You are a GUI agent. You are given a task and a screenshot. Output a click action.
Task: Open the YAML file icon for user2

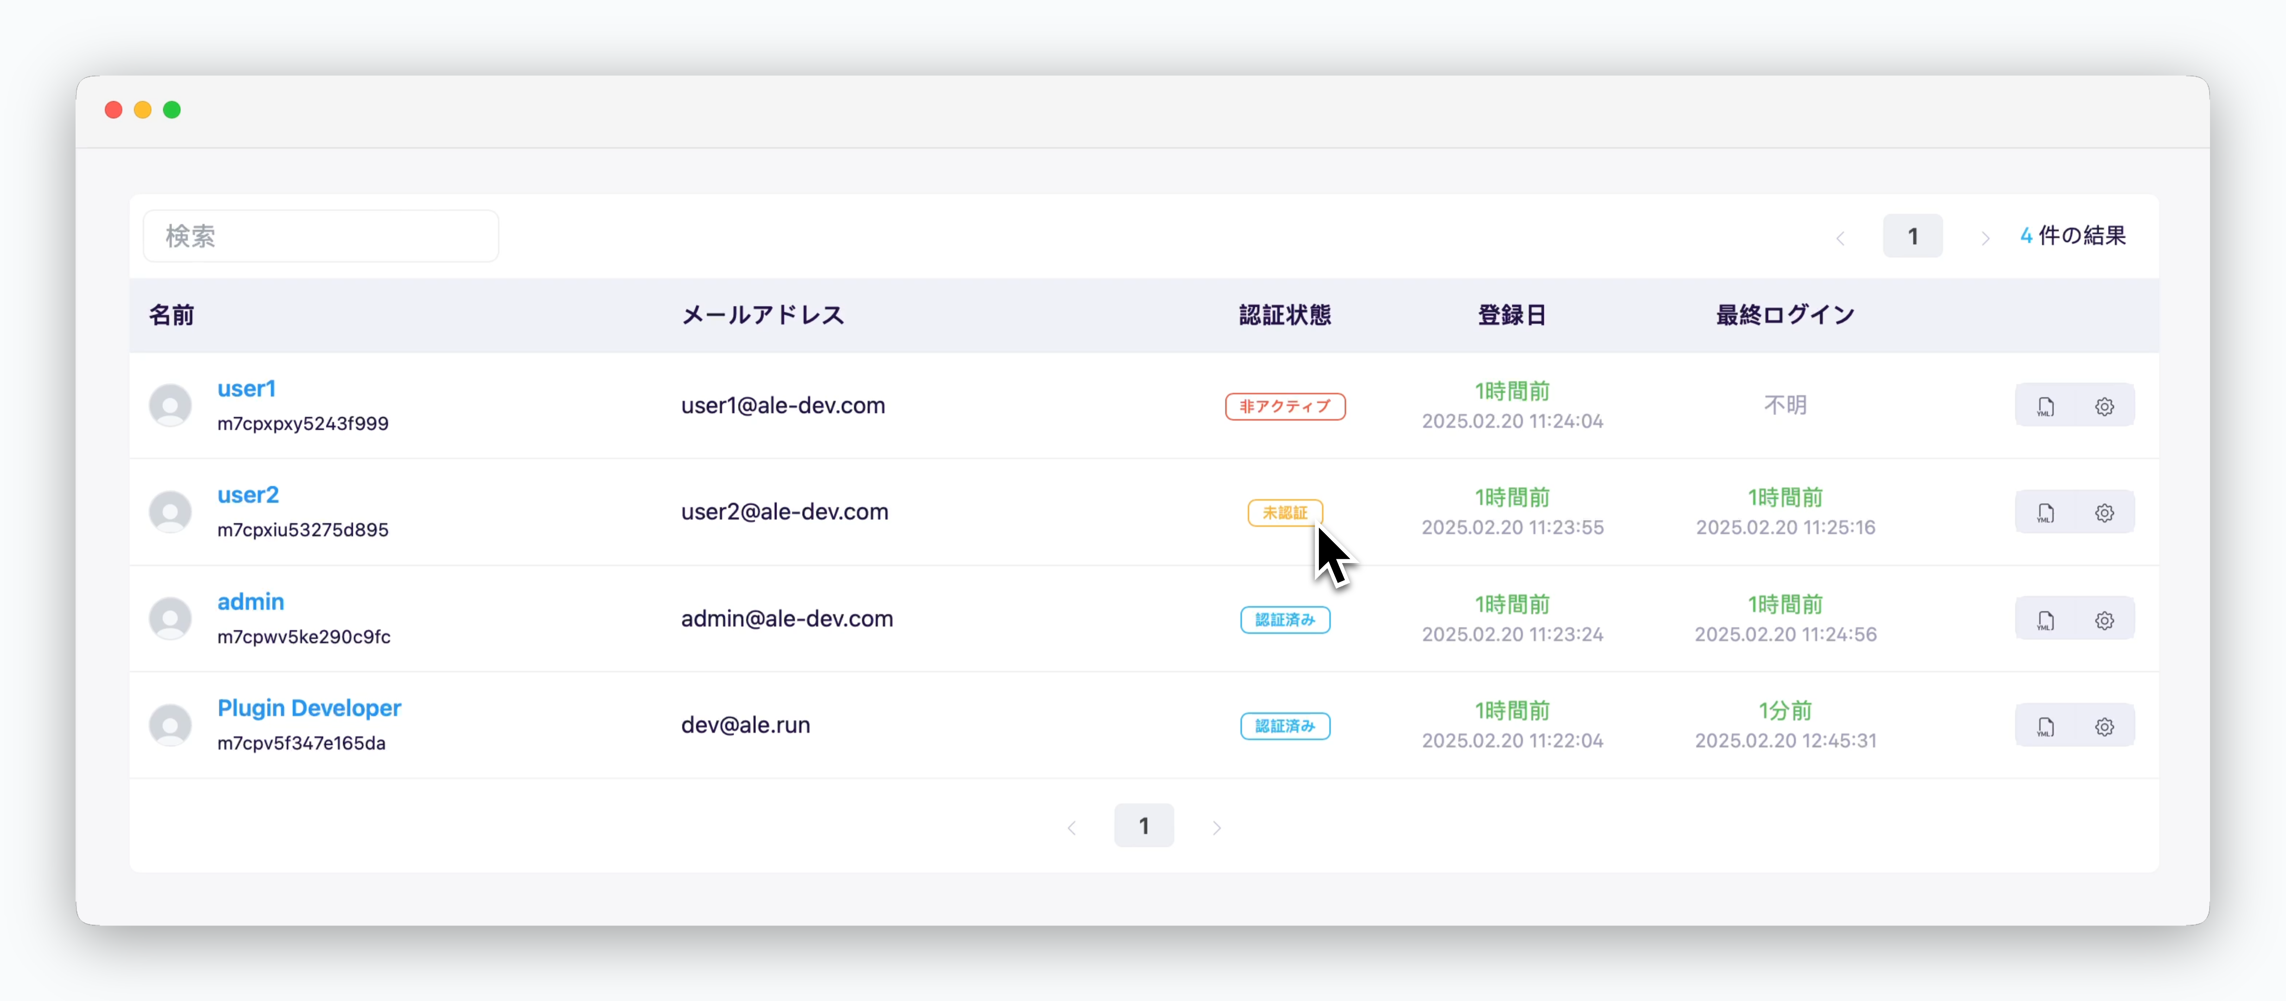(x=2044, y=513)
